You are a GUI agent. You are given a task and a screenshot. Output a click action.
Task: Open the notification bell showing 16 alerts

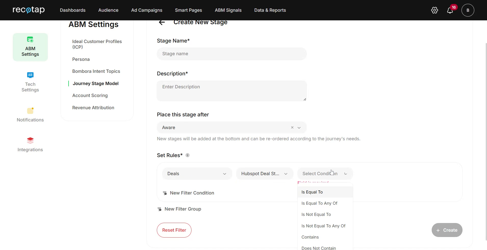point(450,11)
